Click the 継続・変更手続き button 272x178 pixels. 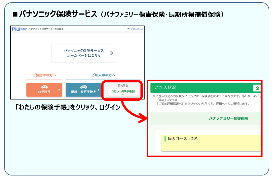tap(84, 89)
